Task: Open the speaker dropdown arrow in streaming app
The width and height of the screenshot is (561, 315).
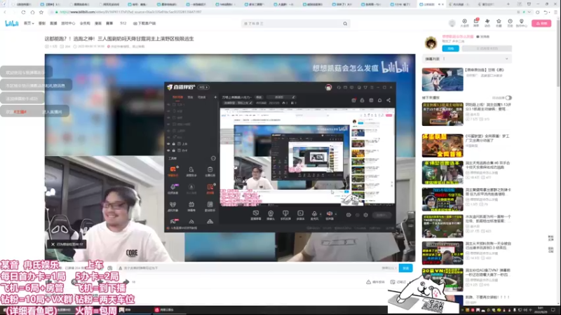Action: 335,214
